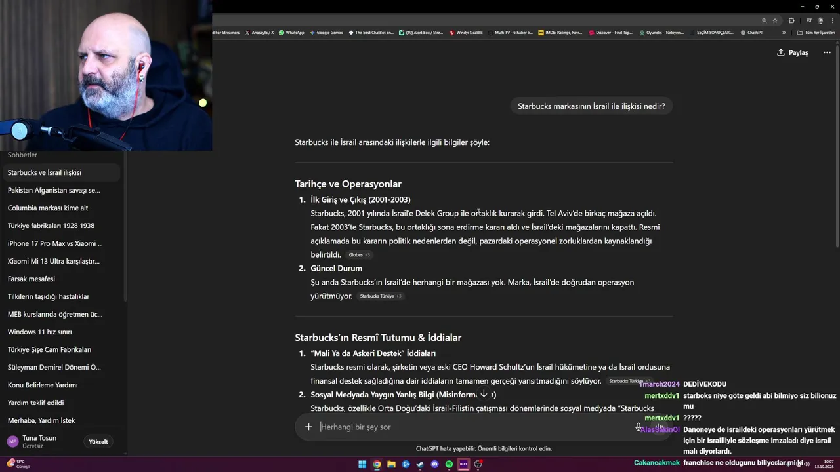
Task: Open the Farsak mesafesi chat
Action: click(60, 279)
